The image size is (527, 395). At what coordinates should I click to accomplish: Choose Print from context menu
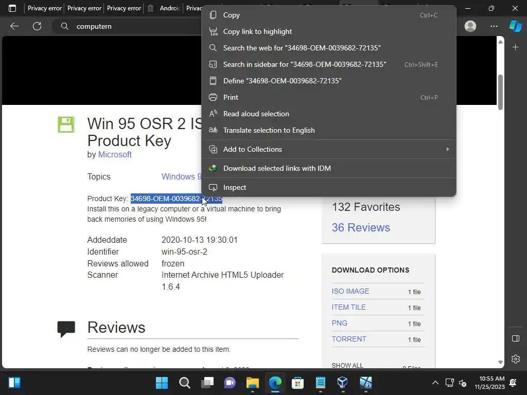329,97
